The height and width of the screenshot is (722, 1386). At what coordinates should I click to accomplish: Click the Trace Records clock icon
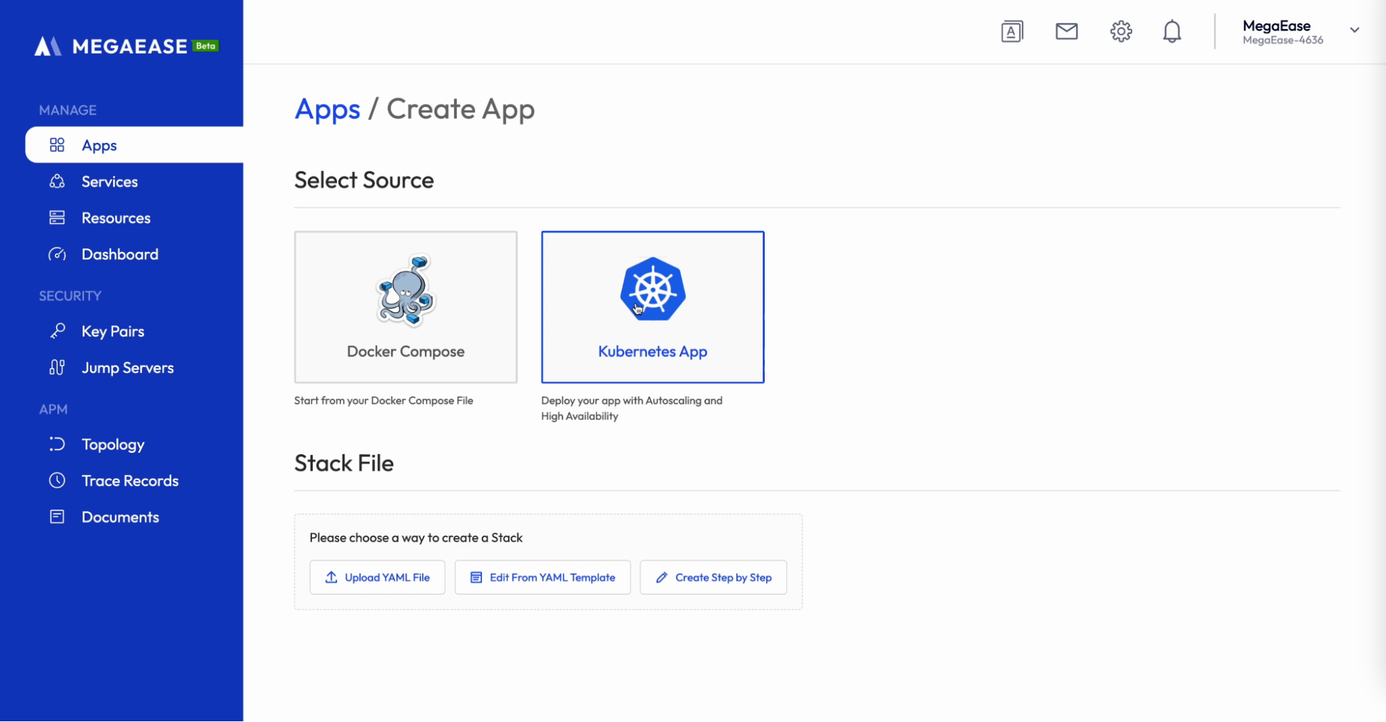click(57, 481)
